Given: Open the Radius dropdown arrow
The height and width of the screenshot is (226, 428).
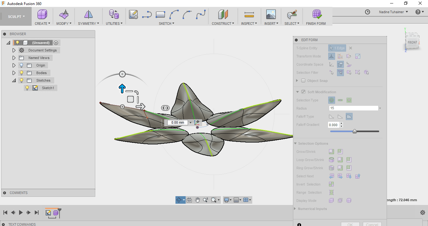Looking at the screenshot, I should click(x=380, y=108).
